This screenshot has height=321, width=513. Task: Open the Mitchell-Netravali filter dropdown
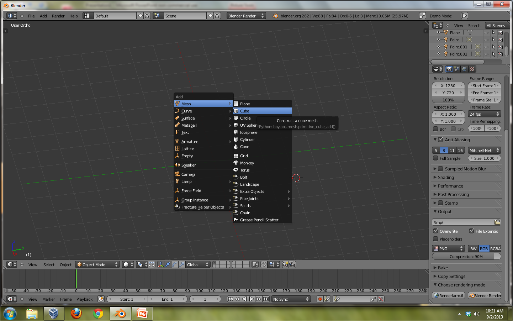pyautogui.click(x=484, y=150)
